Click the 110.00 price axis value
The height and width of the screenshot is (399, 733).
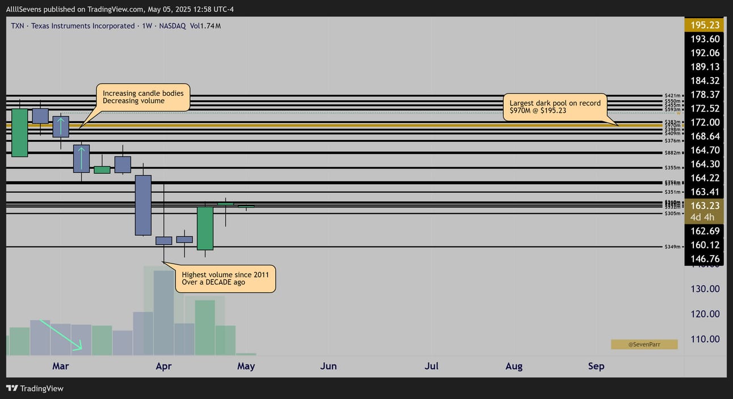coord(705,339)
